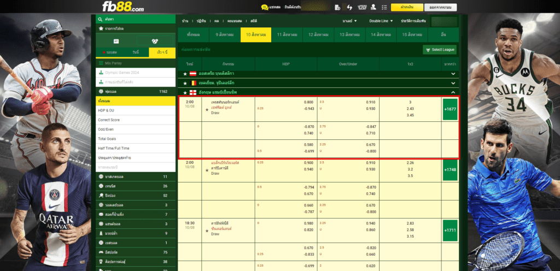Screen dimensions: 560x271
Task: Select the 9 August date tab
Action: tap(225, 35)
